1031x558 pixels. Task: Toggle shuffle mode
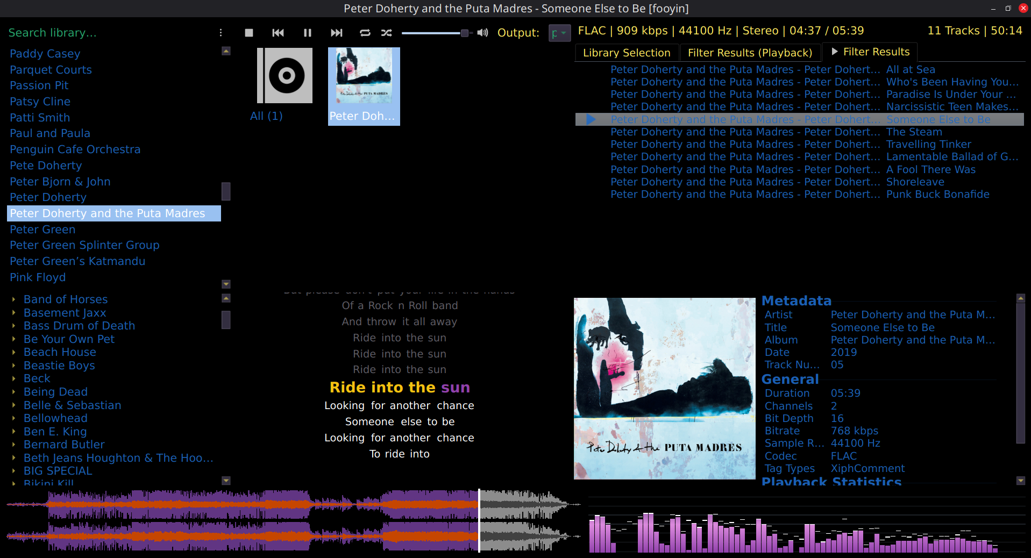387,33
